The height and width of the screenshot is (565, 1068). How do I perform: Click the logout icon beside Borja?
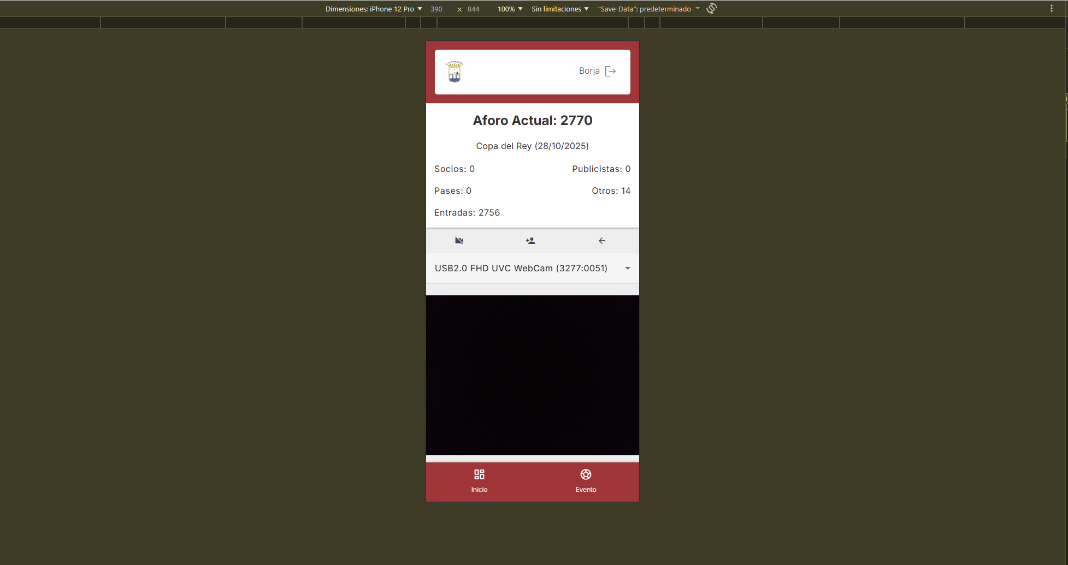pos(611,71)
